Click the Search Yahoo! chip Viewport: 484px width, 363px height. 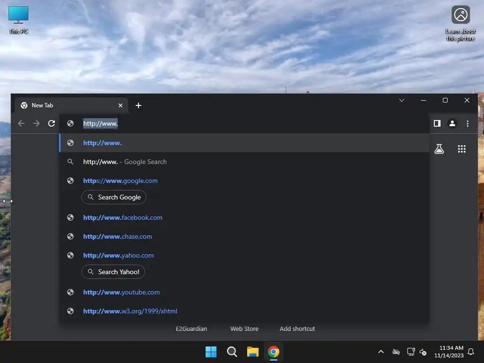(x=113, y=272)
